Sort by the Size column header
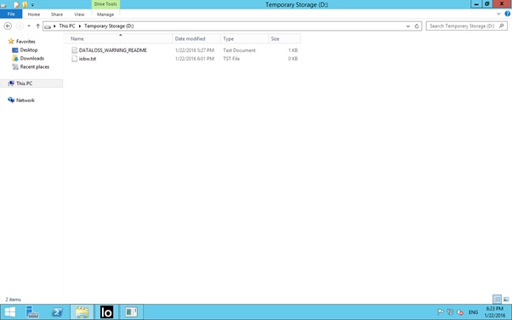 point(284,38)
